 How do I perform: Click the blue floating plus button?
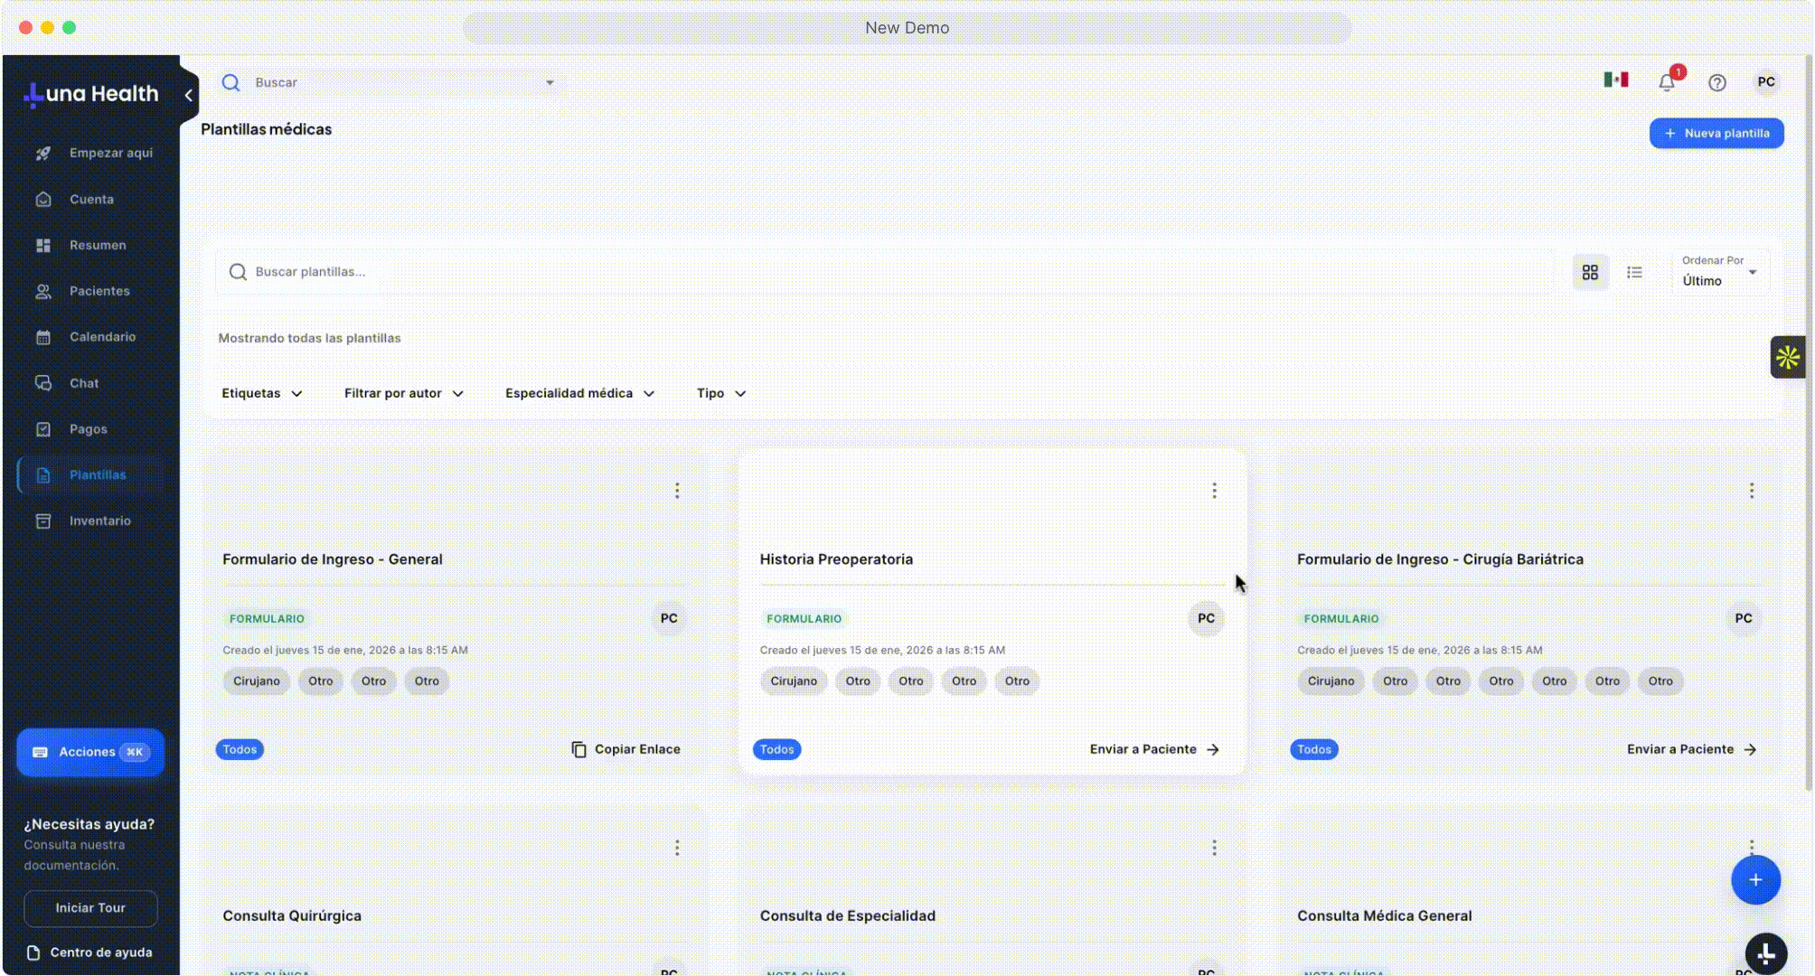(1755, 880)
